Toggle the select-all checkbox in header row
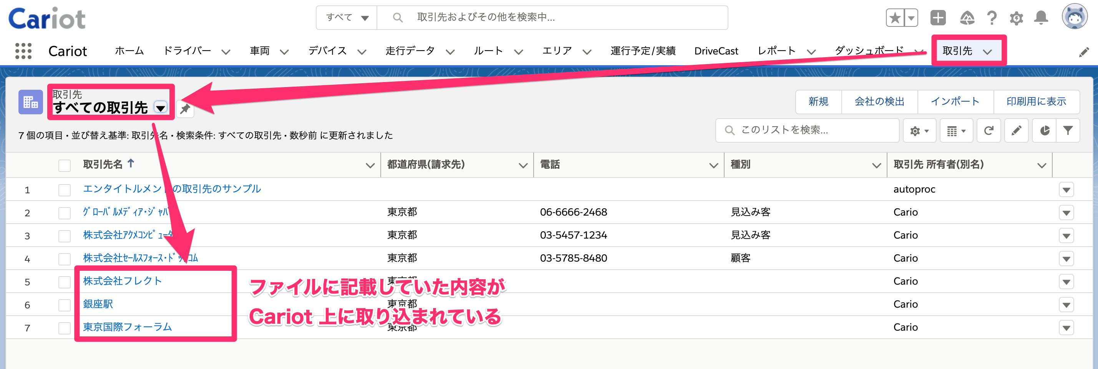 click(x=65, y=166)
